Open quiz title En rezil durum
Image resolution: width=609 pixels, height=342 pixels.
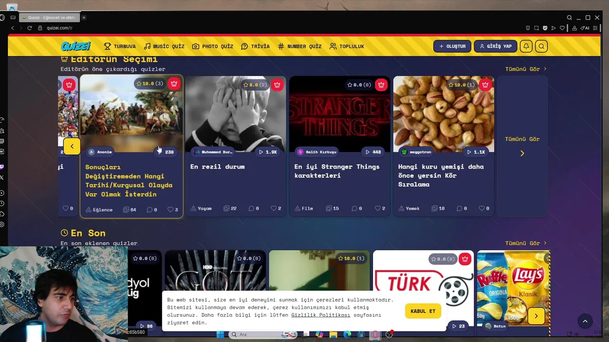coord(217,167)
